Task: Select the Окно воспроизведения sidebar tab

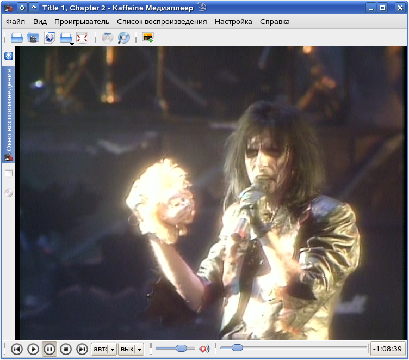Action: pos(9,114)
